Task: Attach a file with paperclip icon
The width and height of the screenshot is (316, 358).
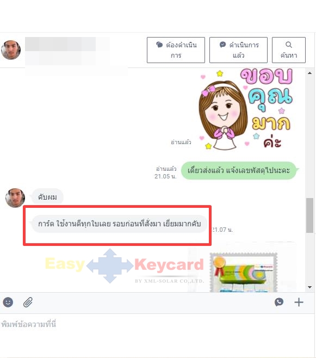Action: tap(28, 303)
